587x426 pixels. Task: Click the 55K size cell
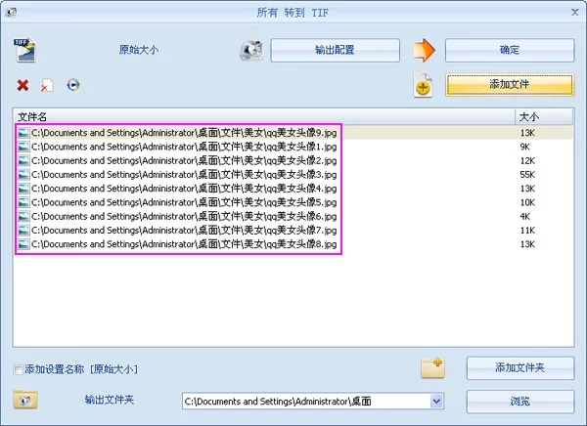527,175
